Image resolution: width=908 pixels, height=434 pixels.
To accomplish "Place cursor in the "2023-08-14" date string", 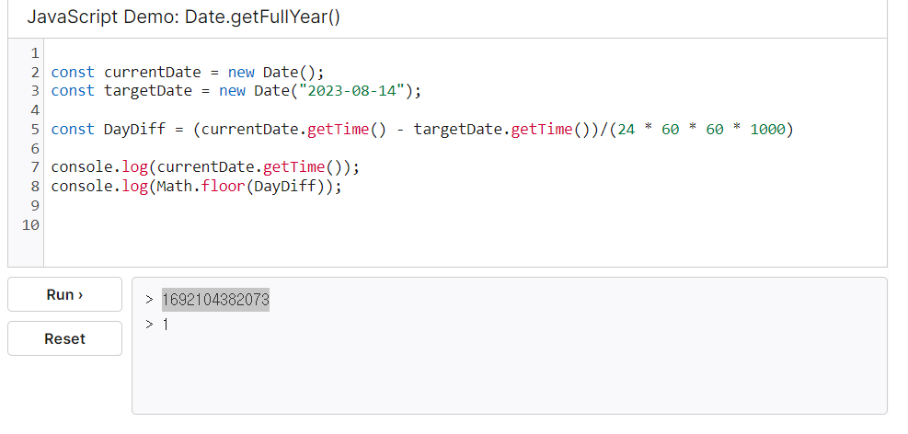I will (354, 91).
